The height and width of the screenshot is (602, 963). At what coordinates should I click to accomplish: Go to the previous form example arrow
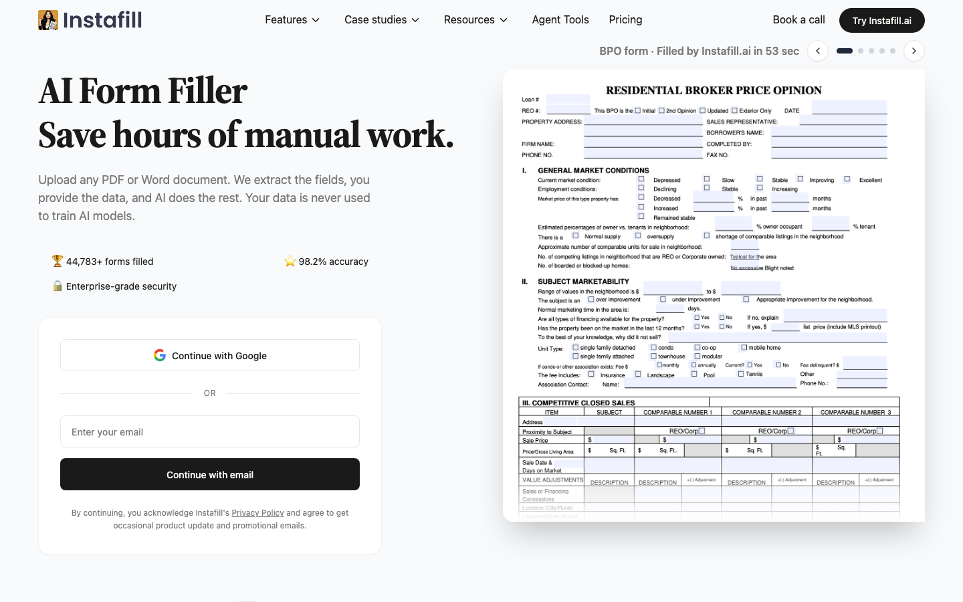click(818, 51)
